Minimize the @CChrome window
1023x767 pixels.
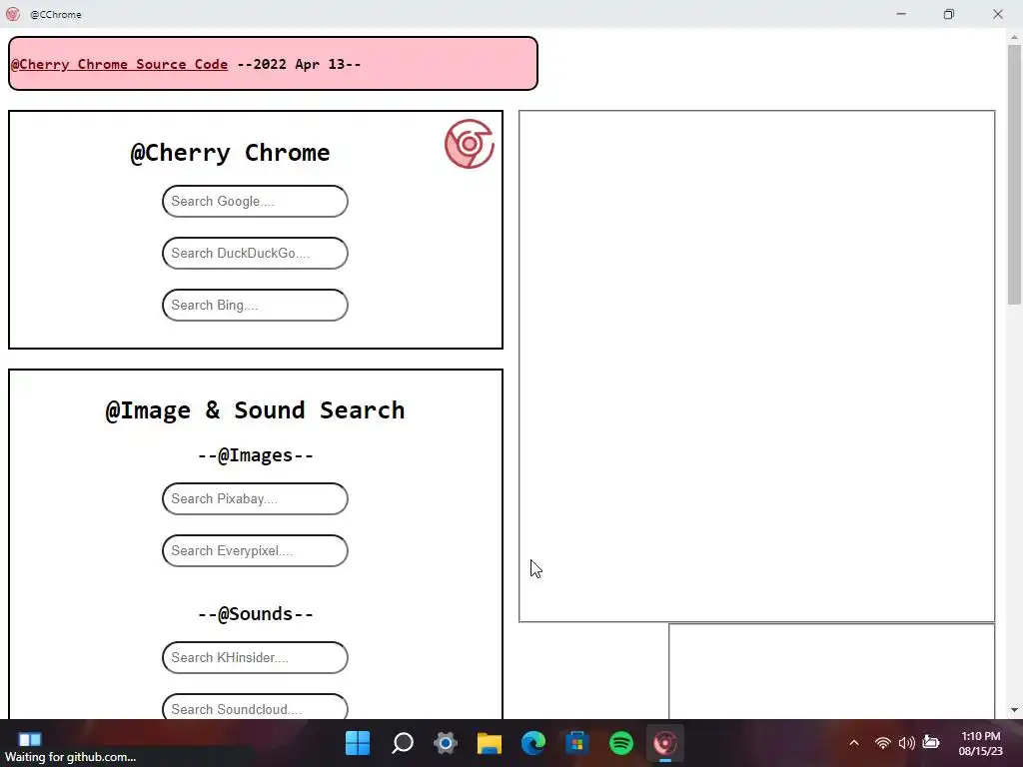(x=901, y=14)
